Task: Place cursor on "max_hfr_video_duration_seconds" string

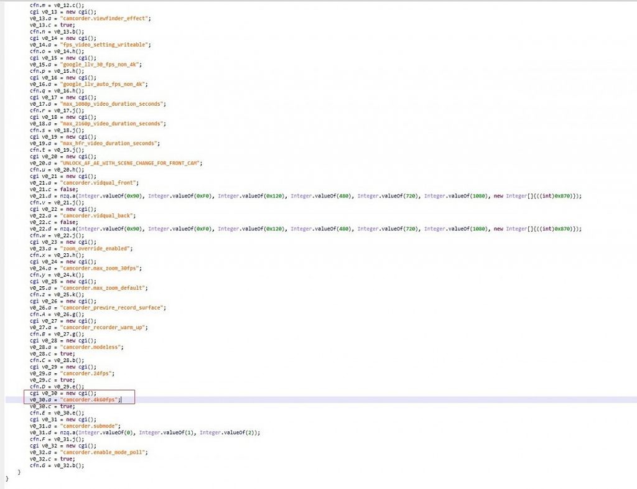Action: (109, 143)
